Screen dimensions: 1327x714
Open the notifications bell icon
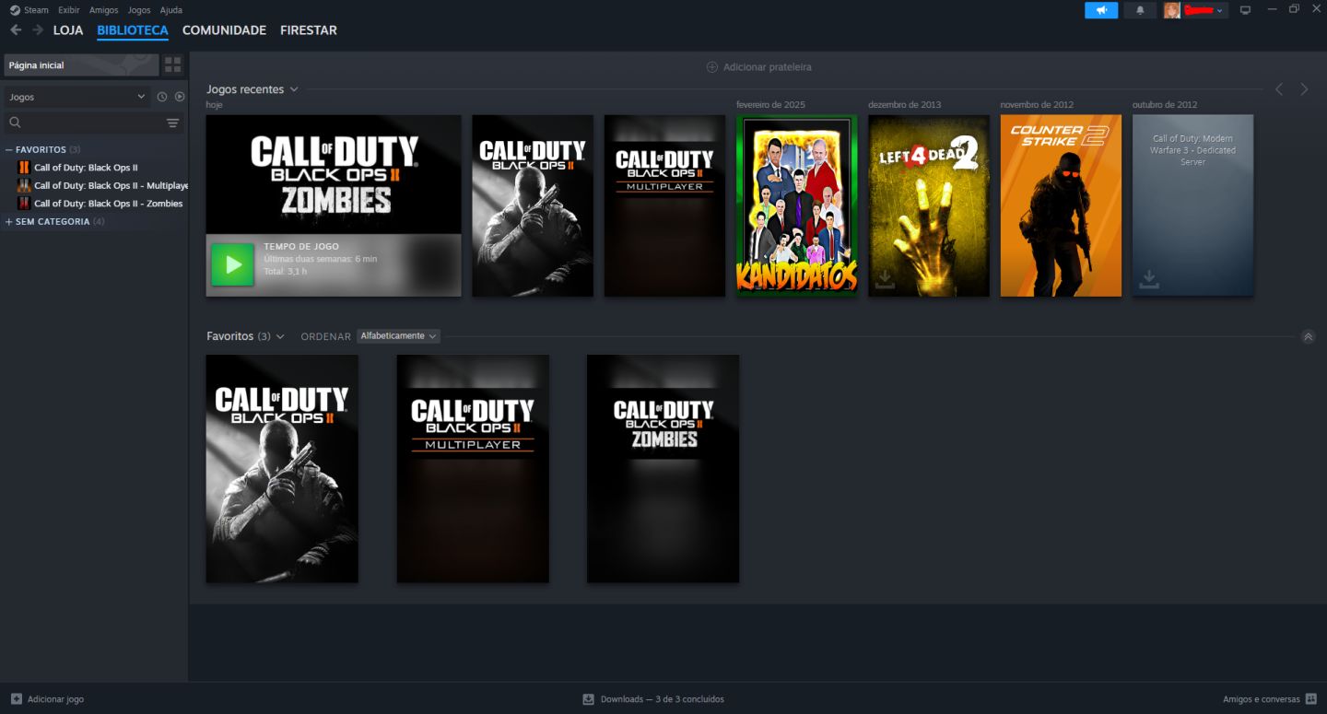[x=1140, y=10]
